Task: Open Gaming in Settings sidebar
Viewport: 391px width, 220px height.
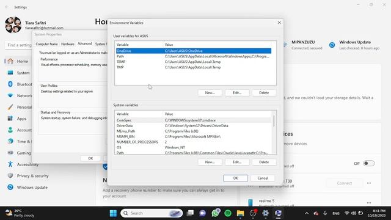Action: [x=19, y=153]
